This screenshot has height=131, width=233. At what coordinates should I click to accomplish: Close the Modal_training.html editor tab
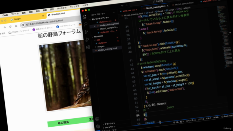pos(167,6)
